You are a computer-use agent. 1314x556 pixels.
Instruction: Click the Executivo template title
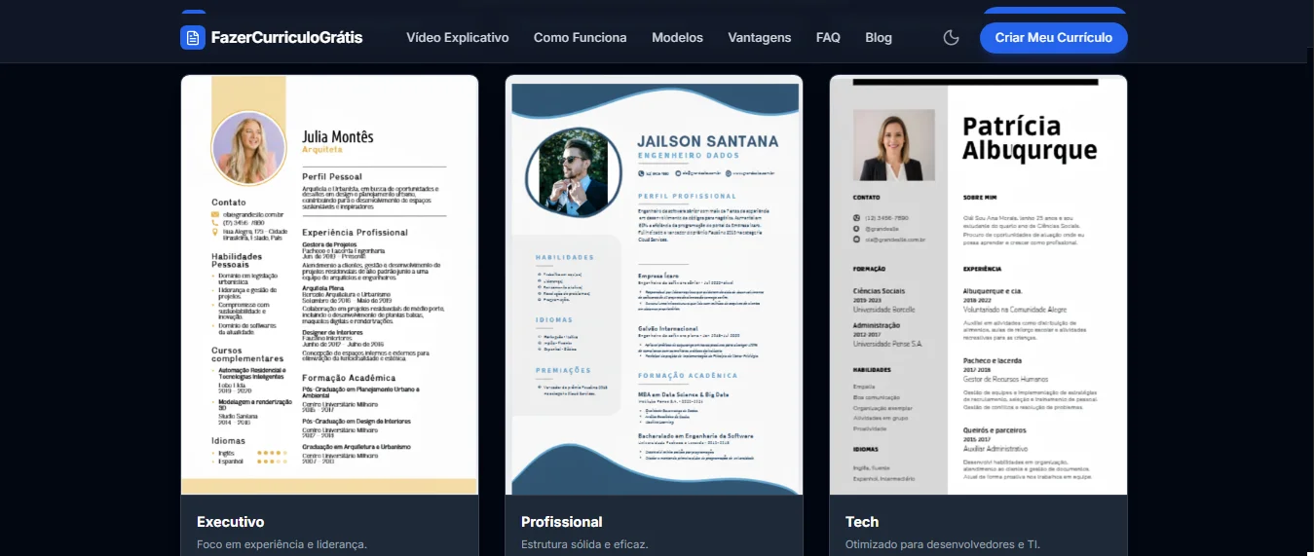pos(231,522)
